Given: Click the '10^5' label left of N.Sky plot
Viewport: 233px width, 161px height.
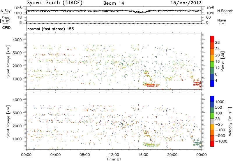Looking at the screenshot, I should click(18, 8).
